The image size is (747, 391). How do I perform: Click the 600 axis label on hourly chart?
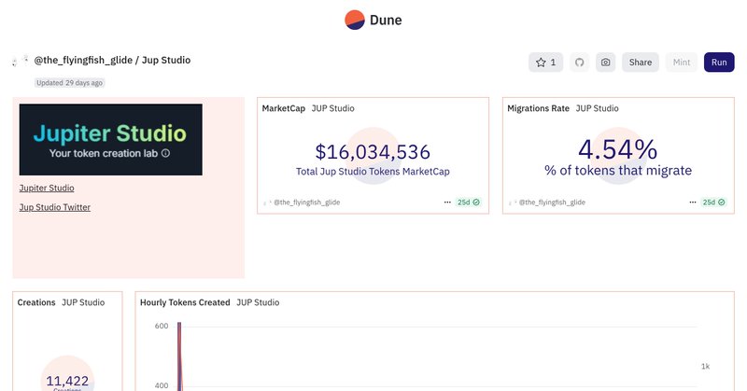(162, 327)
